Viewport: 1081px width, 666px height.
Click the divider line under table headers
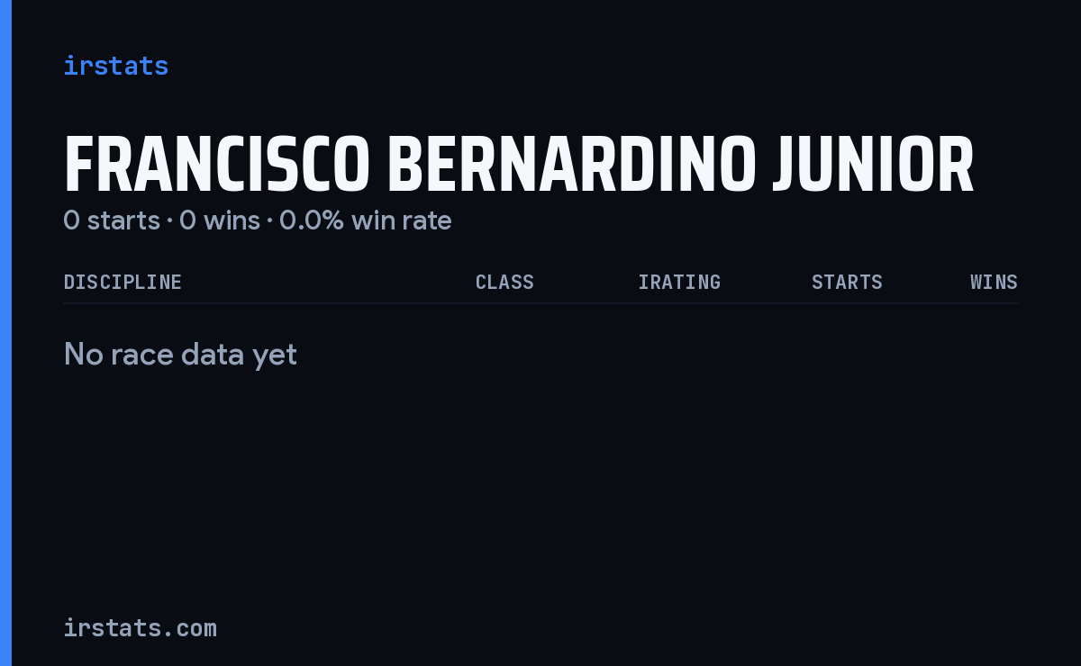click(x=540, y=303)
